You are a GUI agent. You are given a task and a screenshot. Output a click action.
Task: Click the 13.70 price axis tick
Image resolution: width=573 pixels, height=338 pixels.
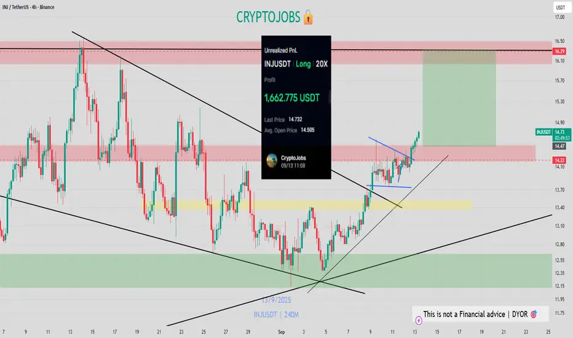[x=559, y=190]
